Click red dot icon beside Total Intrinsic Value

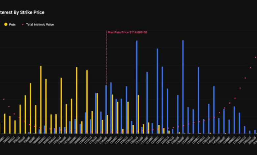coord(23,24)
